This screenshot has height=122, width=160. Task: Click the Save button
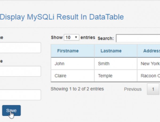pyautogui.click(x=11, y=110)
